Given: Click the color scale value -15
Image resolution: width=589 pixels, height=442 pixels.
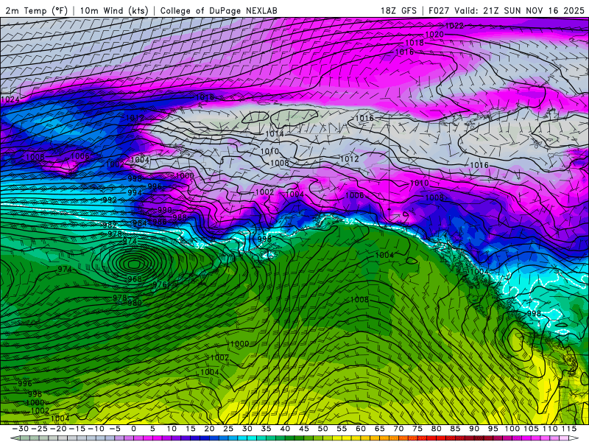Looking at the screenshot, I should [77, 429].
